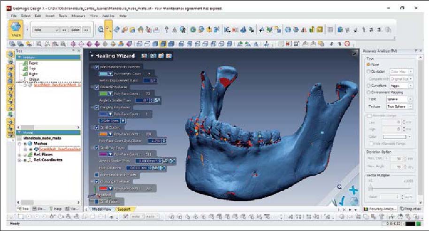Click the blue plus icon in viewport corner
The image size is (429, 231).
tap(354, 190)
